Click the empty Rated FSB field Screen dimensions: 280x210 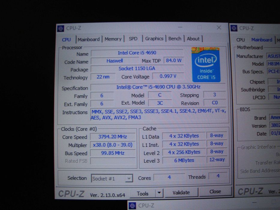113,161
